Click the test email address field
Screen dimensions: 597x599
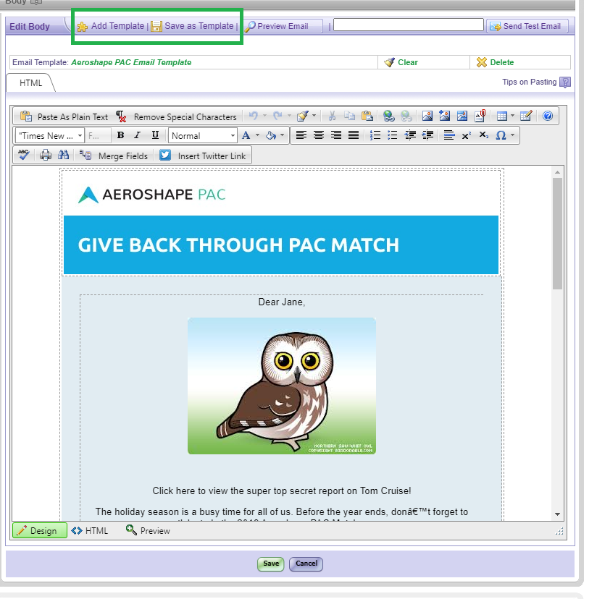(409, 25)
